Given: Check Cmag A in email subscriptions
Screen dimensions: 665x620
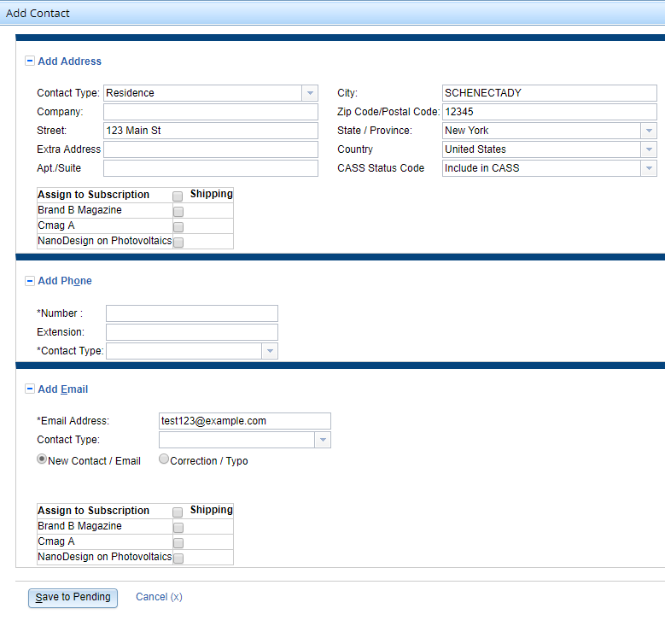Looking at the screenshot, I should coord(178,543).
